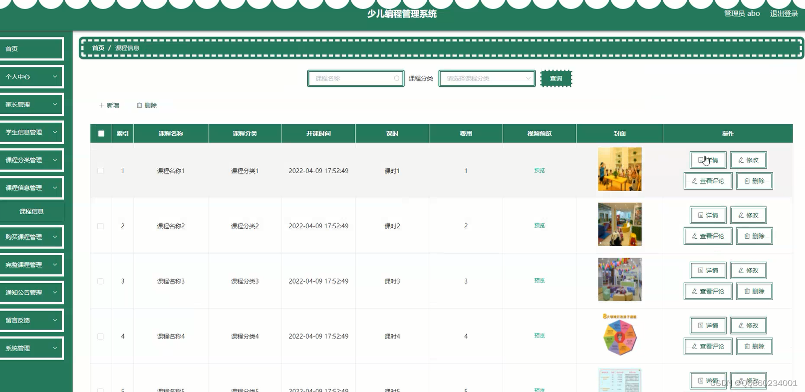The width and height of the screenshot is (805, 392).
Task: Click 课时2 cell in second row
Action: coord(392,226)
